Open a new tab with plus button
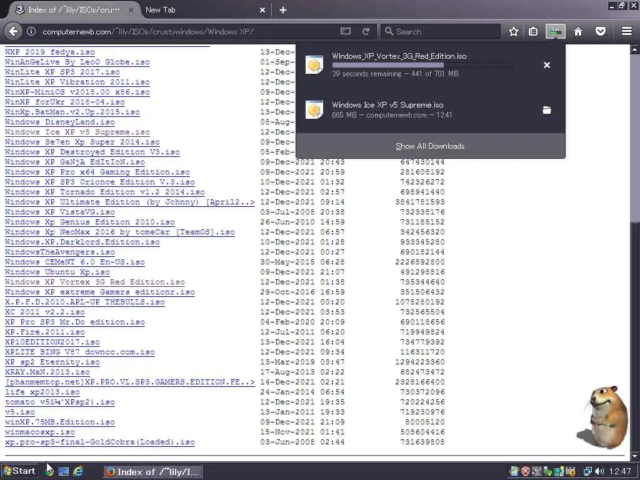The height and width of the screenshot is (480, 640). click(x=283, y=10)
